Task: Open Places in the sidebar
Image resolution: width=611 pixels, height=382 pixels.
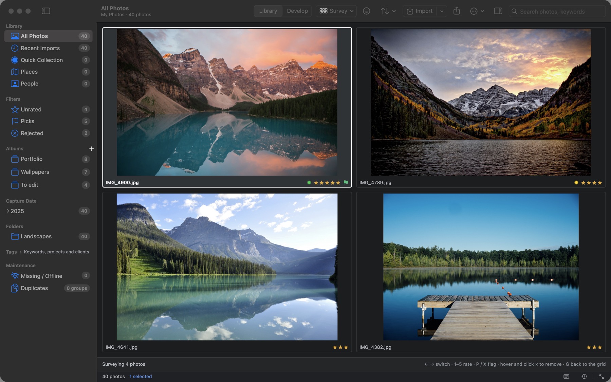Action: [x=48, y=72]
